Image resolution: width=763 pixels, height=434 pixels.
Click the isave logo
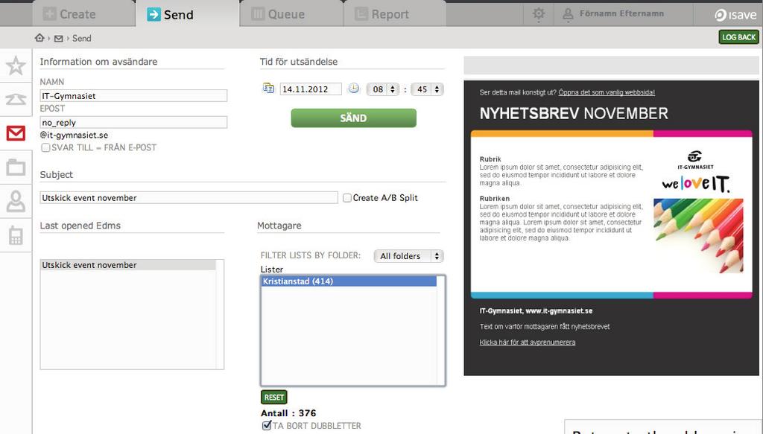(735, 15)
